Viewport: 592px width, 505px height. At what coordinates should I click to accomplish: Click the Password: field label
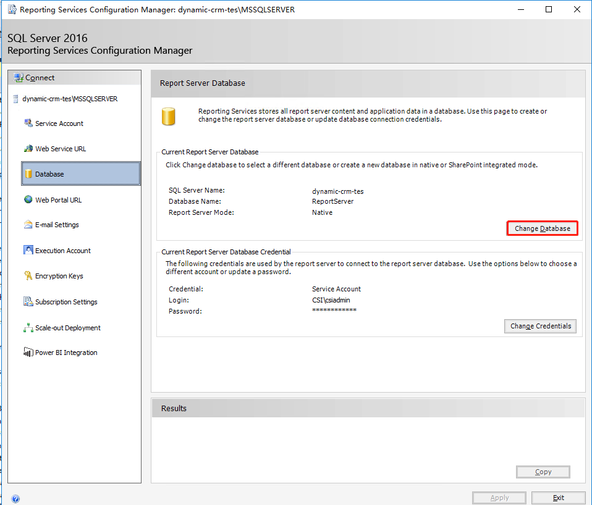point(185,311)
